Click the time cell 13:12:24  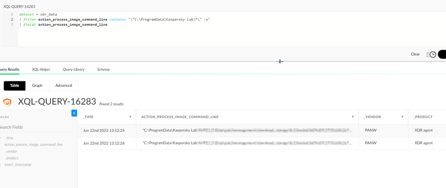(104, 130)
